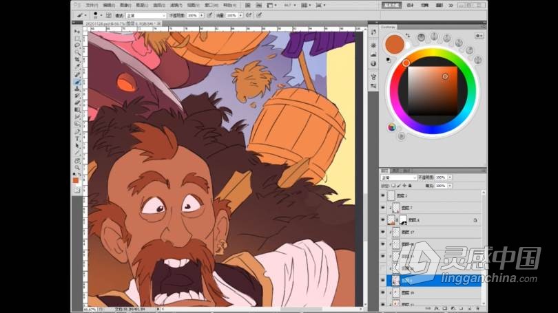Launch Mini Bridge from the application bar

tap(259, 6)
